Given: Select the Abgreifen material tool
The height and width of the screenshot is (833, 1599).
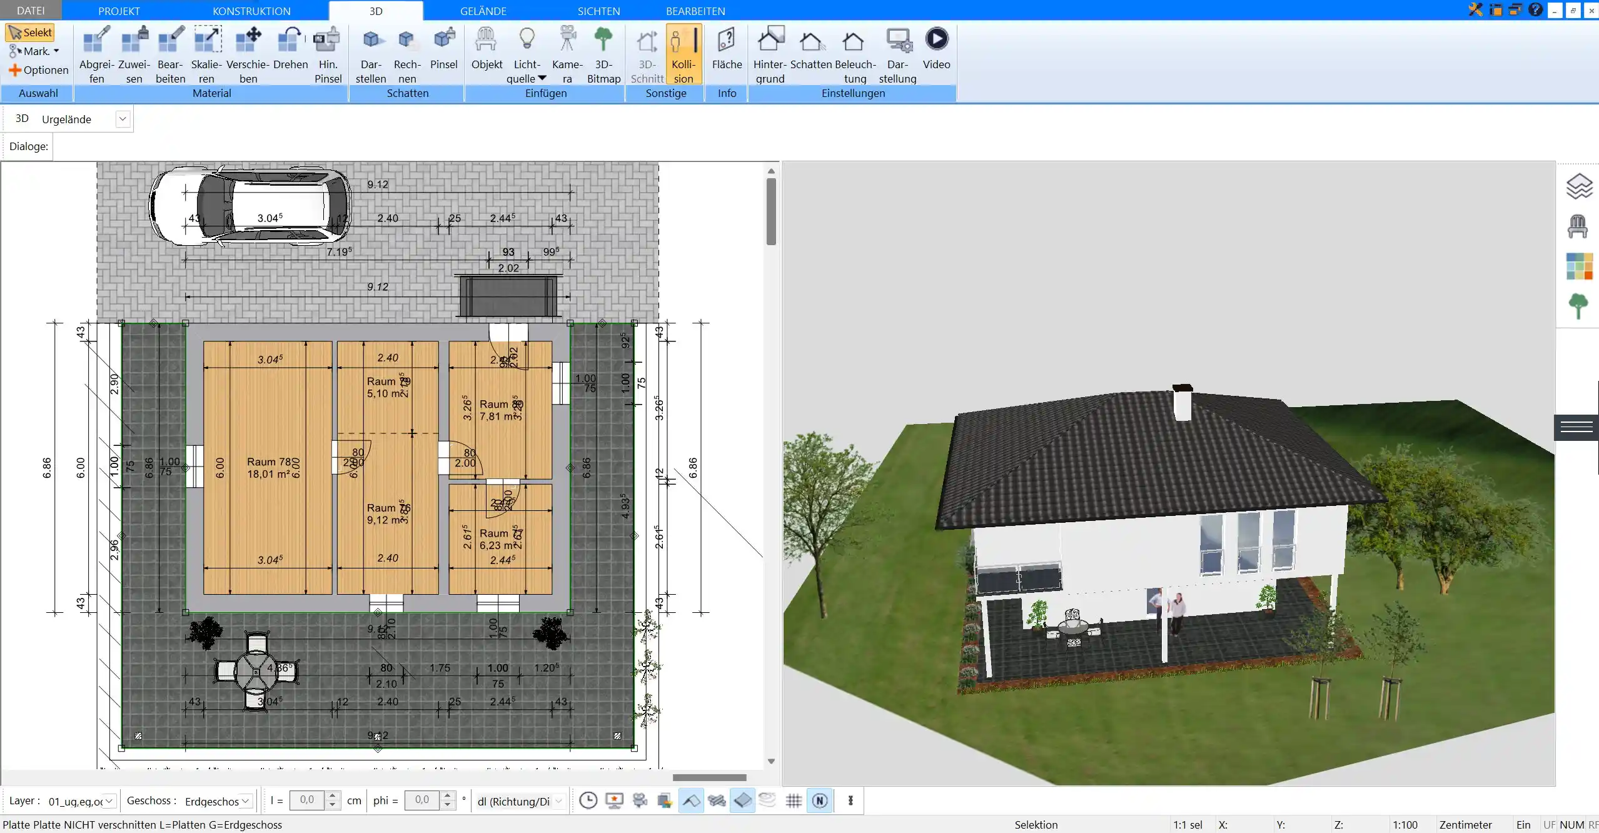Looking at the screenshot, I should [x=96, y=54].
